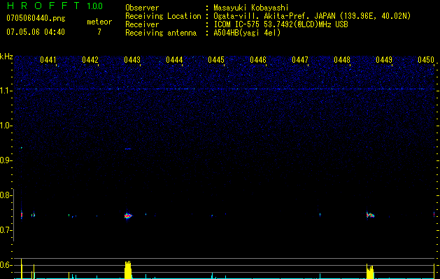Viewport: 440px width, 279px height.
Task: Click the 0446 time label
Action: (258, 61)
